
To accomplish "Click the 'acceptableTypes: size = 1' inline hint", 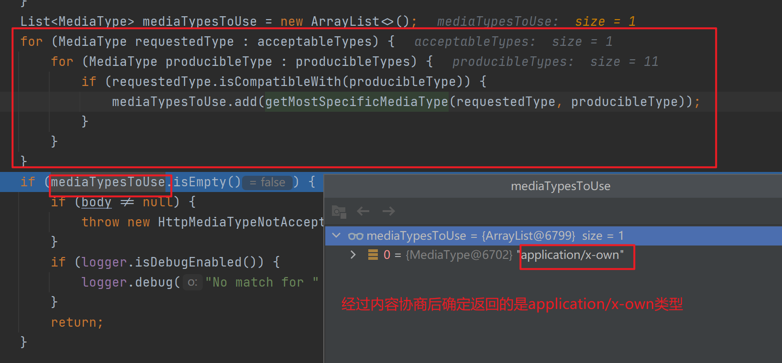I will click(x=513, y=42).
